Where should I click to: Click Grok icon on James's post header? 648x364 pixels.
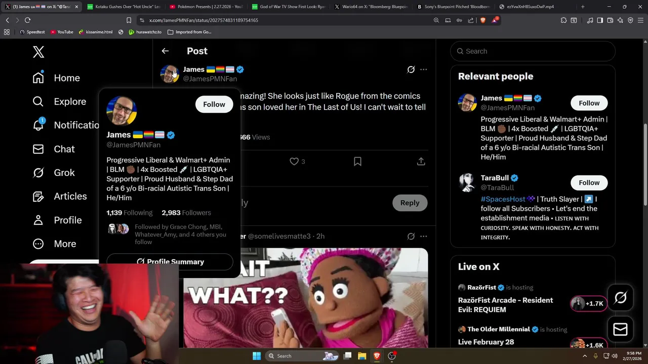[411, 69]
